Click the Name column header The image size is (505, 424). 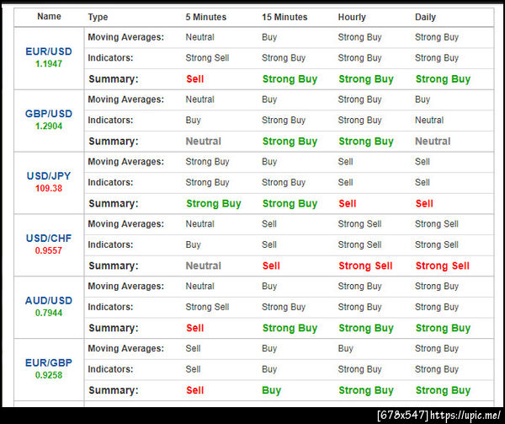49,17
